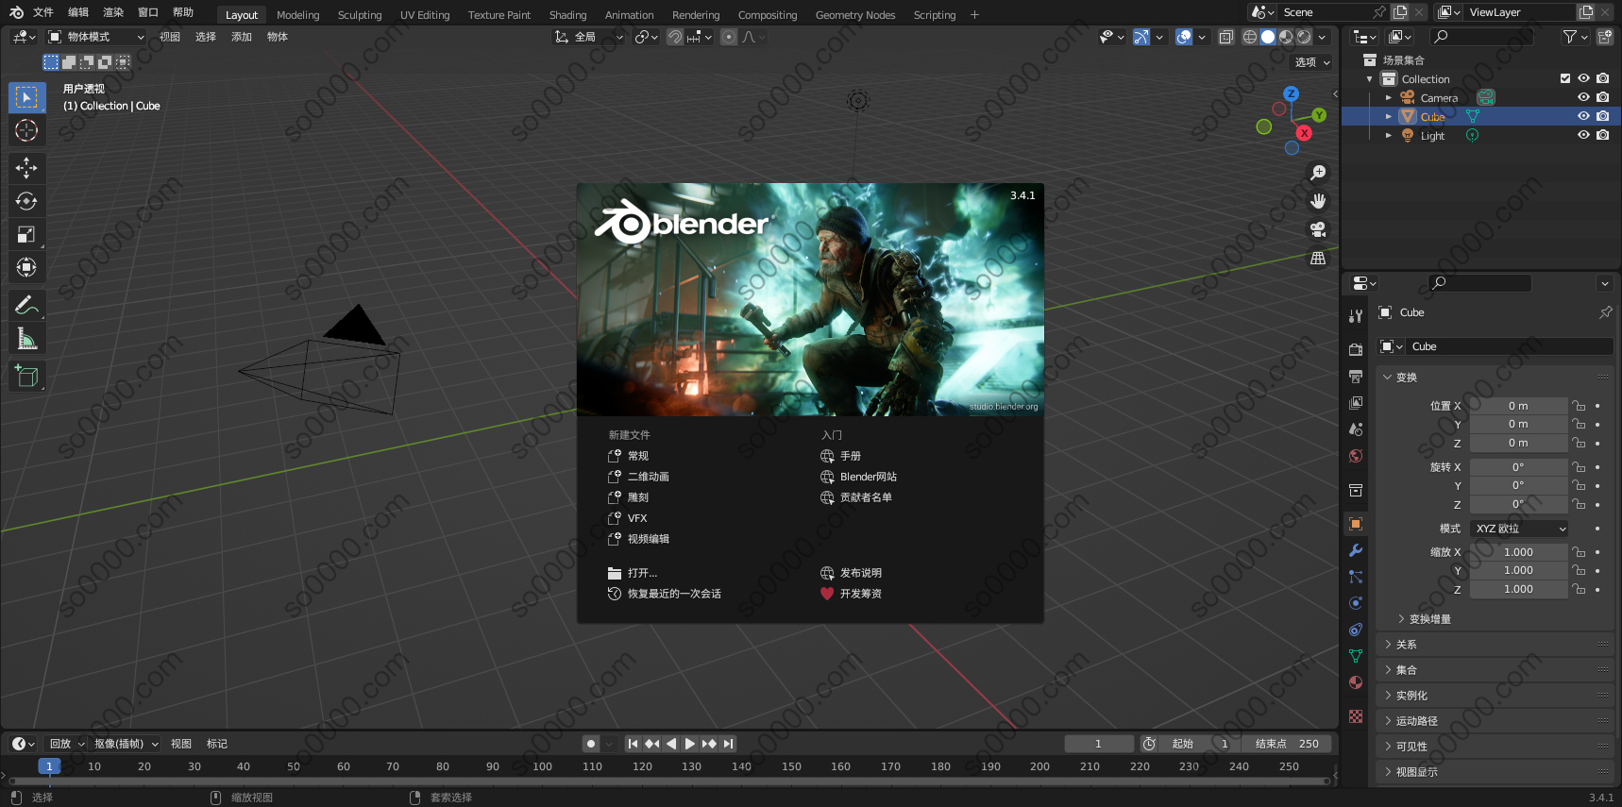Select the Cursor tool in toolbar
This screenshot has width=1622, height=807.
coord(26,130)
